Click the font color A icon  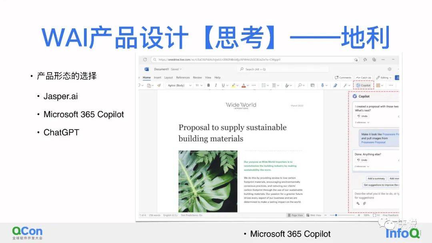[244, 85]
